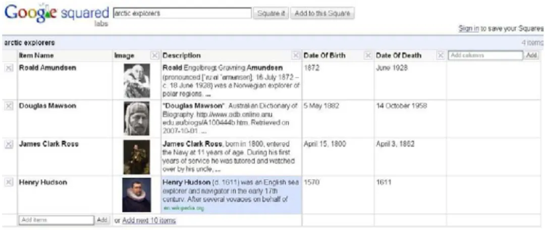The height and width of the screenshot is (230, 545).
Task: Delete the Description column using its X icon
Action: point(296,55)
